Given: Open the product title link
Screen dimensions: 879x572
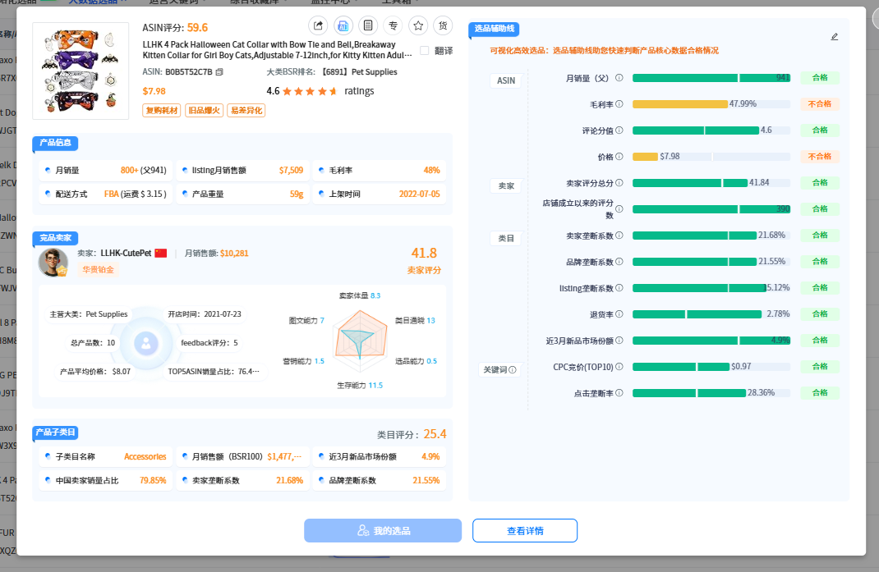Looking at the screenshot, I should (277, 50).
